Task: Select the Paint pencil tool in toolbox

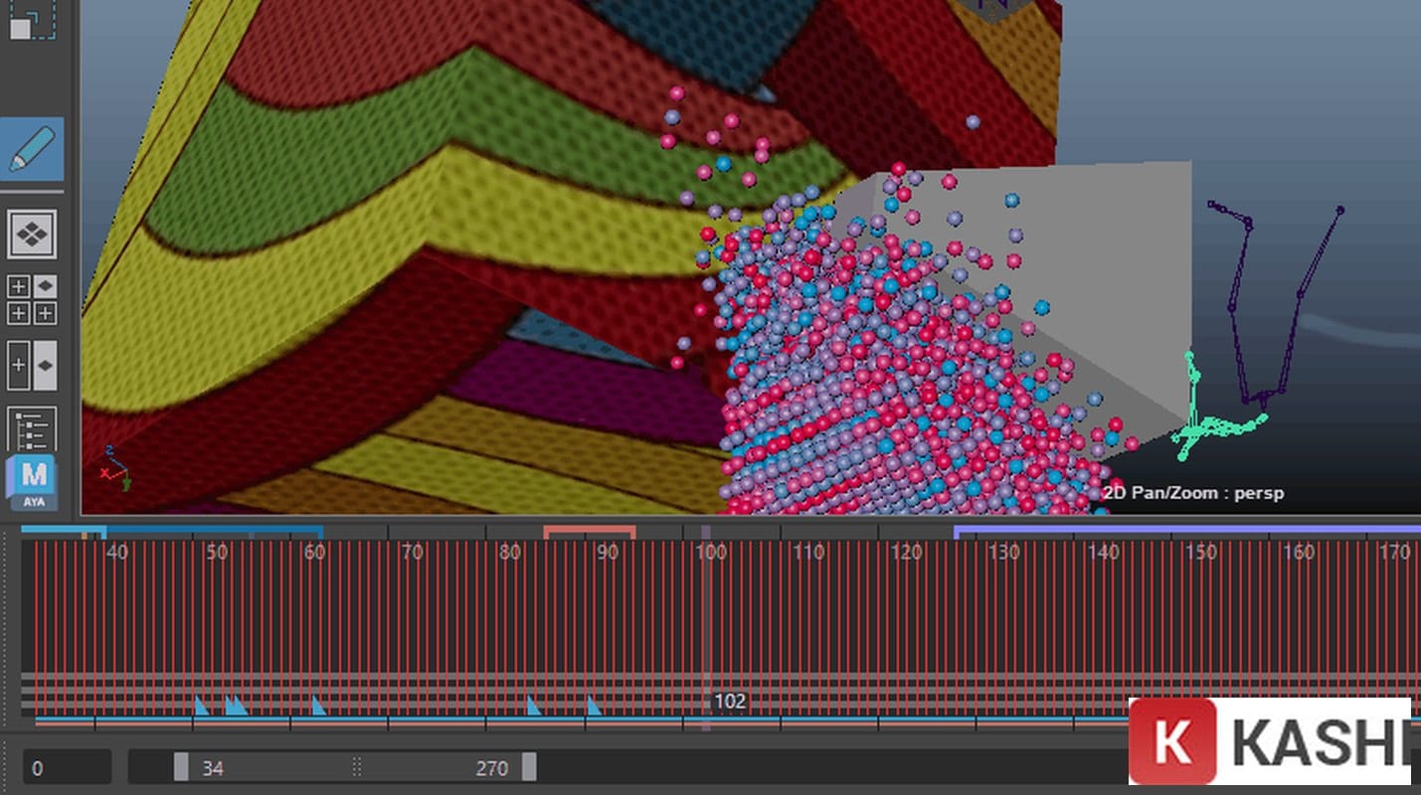Action: point(32,150)
